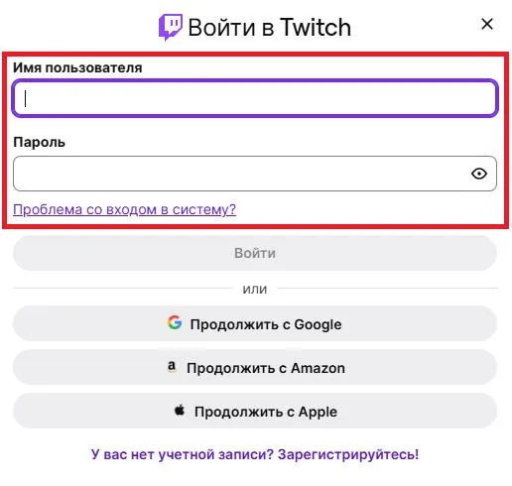
Task: Choose the Продолжить с Google button
Action: point(255,323)
